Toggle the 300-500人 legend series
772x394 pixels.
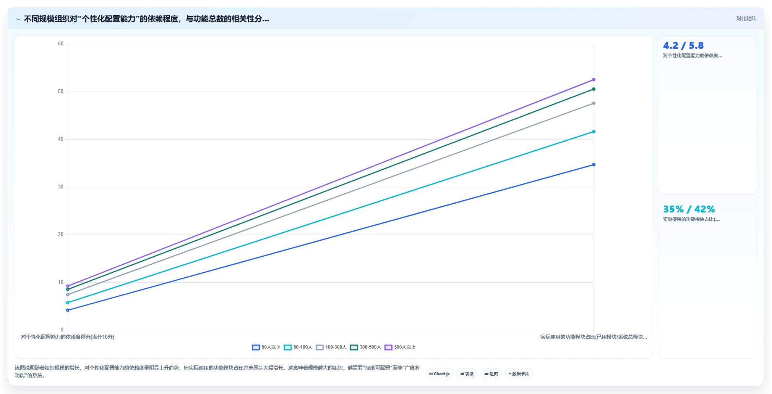point(365,347)
